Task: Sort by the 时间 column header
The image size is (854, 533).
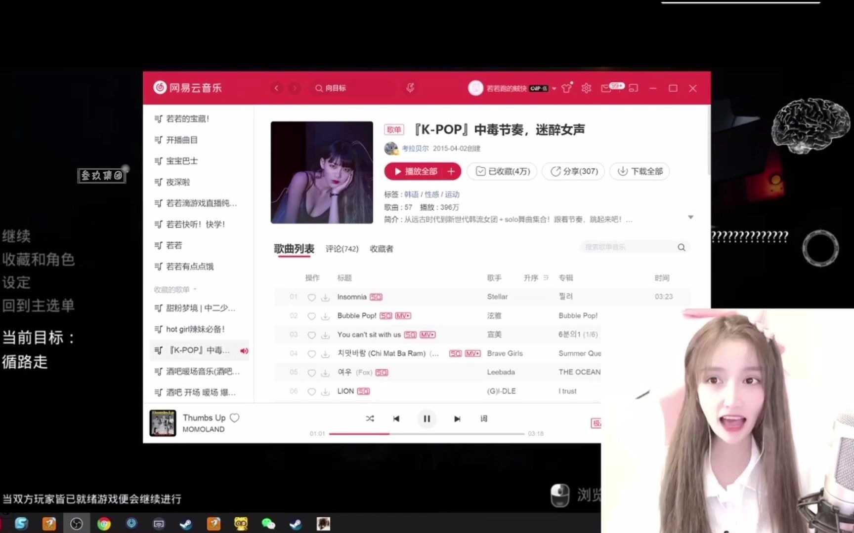Action: coord(662,278)
